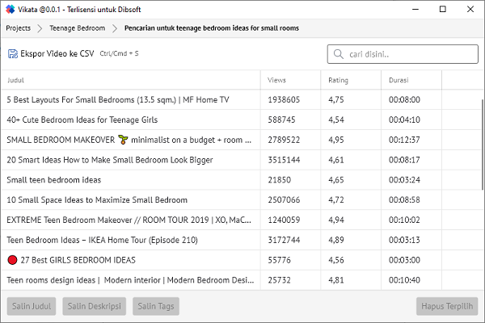
Task: Click the red circle icon beside 27 Best GIRLS
Action: (12, 260)
